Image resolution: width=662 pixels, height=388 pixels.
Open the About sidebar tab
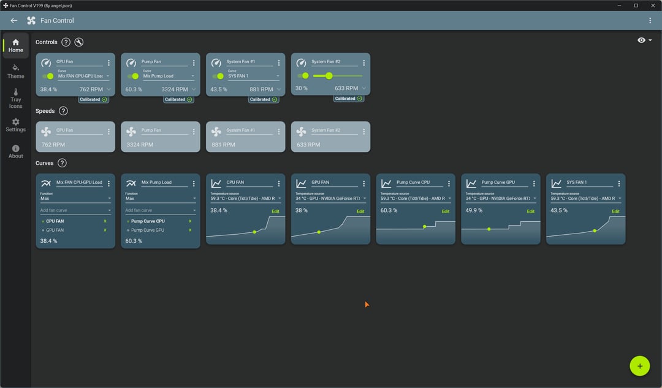15,151
